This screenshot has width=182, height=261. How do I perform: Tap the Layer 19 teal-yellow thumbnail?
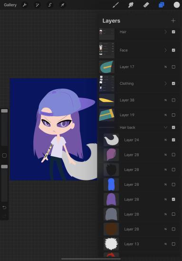pos(106,115)
